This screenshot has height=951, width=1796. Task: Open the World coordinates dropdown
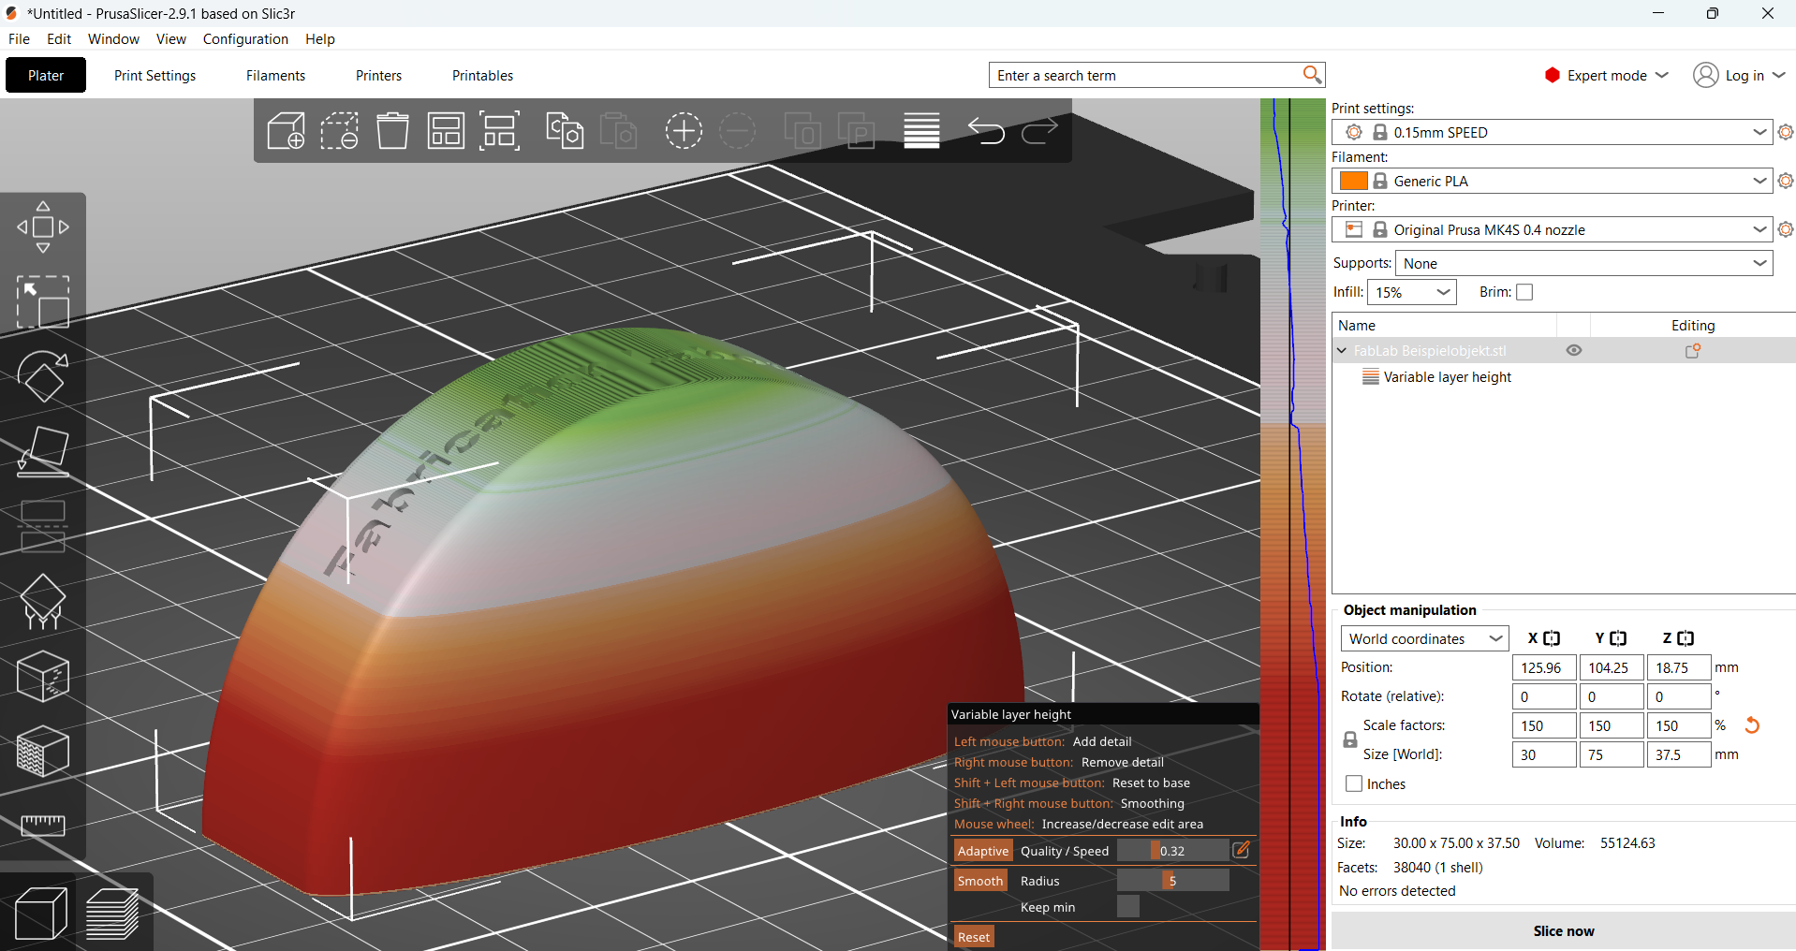(x=1424, y=638)
